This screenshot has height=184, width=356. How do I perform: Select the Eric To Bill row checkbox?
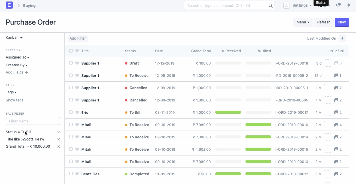pyautogui.click(x=71, y=112)
